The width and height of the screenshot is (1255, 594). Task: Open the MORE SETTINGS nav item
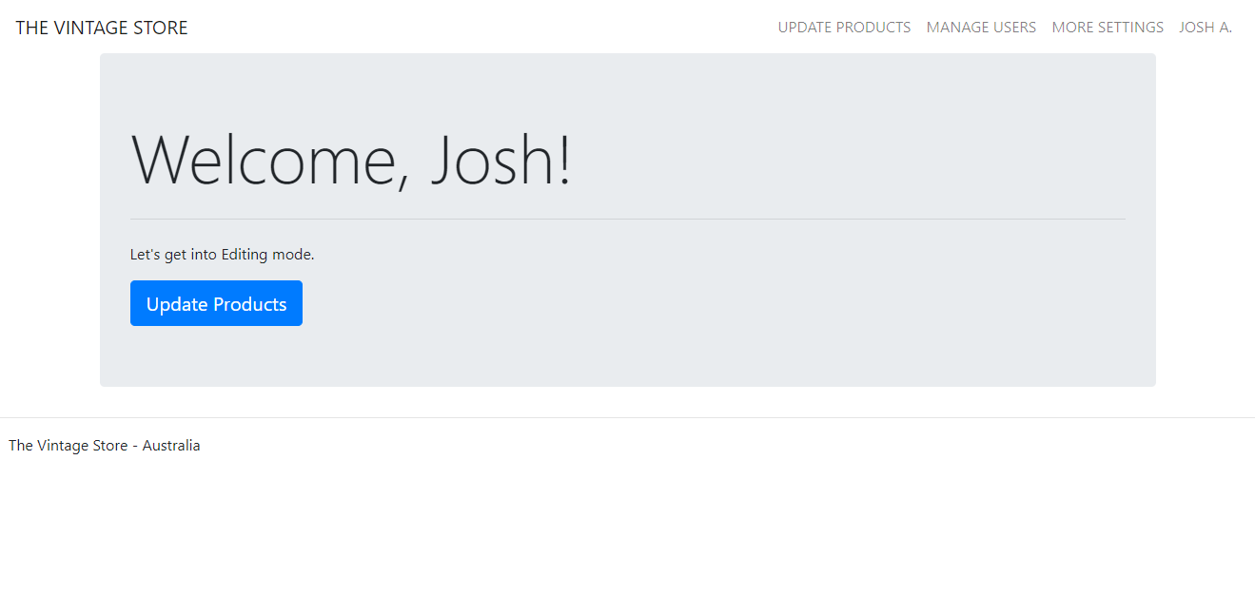(x=1108, y=28)
